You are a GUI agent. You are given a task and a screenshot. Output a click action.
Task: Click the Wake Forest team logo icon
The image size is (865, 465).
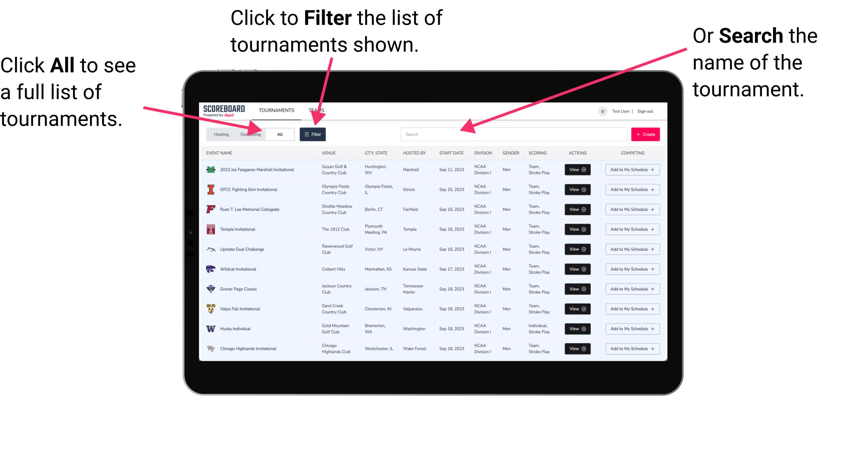click(210, 348)
